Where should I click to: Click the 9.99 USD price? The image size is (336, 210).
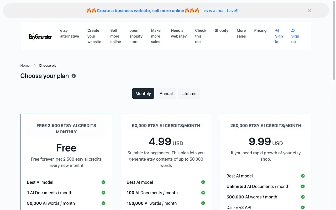266,142
